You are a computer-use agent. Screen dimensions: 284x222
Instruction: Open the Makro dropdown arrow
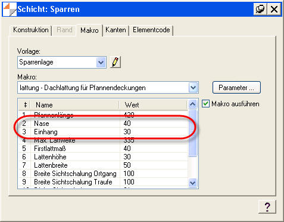tap(193, 88)
